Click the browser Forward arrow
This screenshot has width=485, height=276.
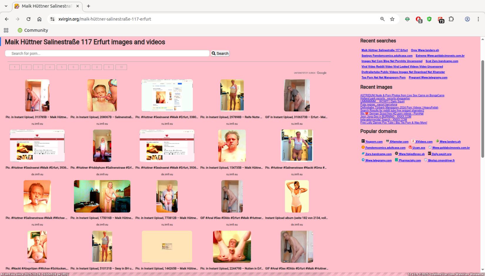pyautogui.click(x=17, y=19)
